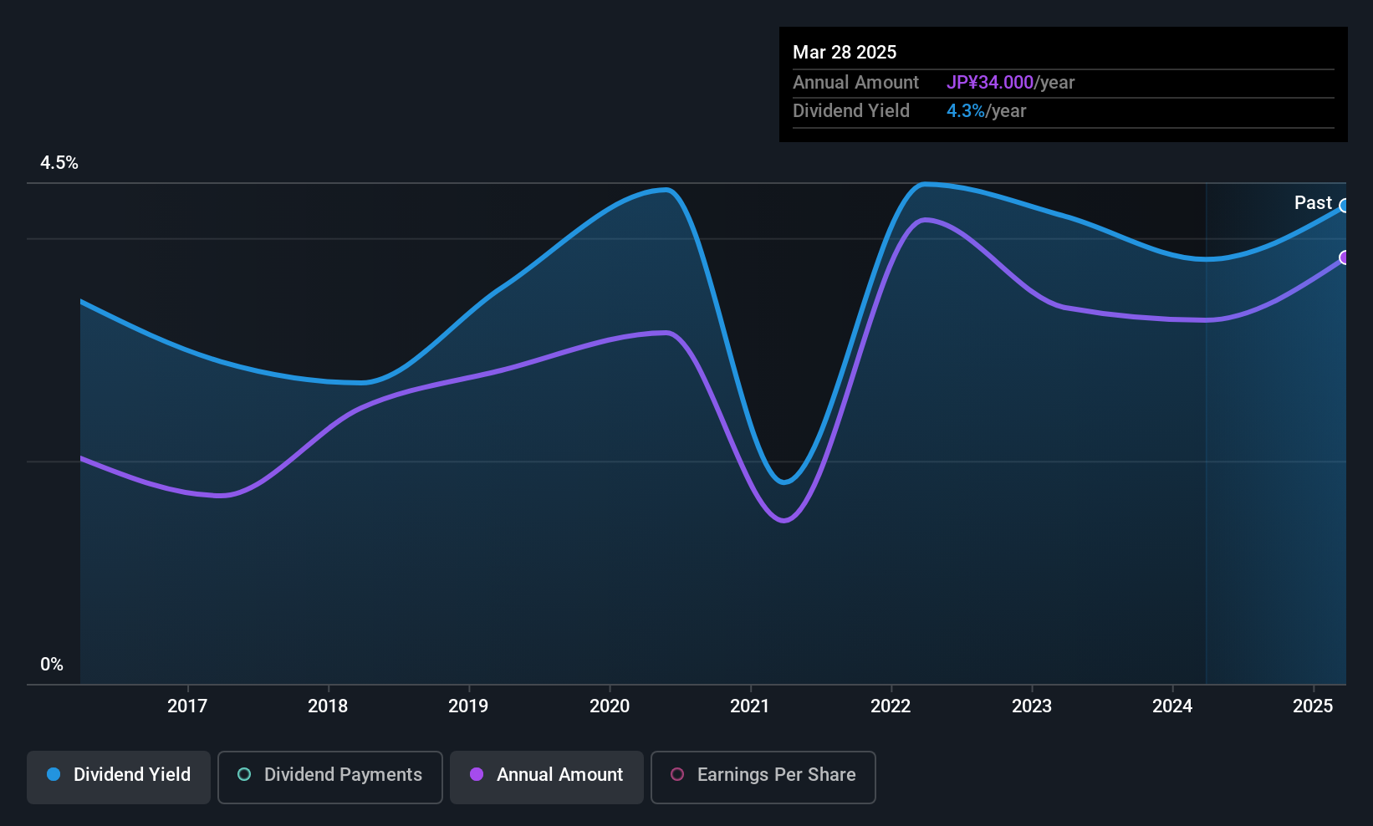Click the purple Annual Amount legend dot
Image resolution: width=1373 pixels, height=826 pixels.
477,774
